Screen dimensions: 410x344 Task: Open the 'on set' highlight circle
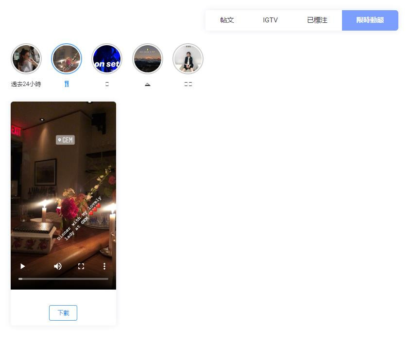click(x=107, y=59)
